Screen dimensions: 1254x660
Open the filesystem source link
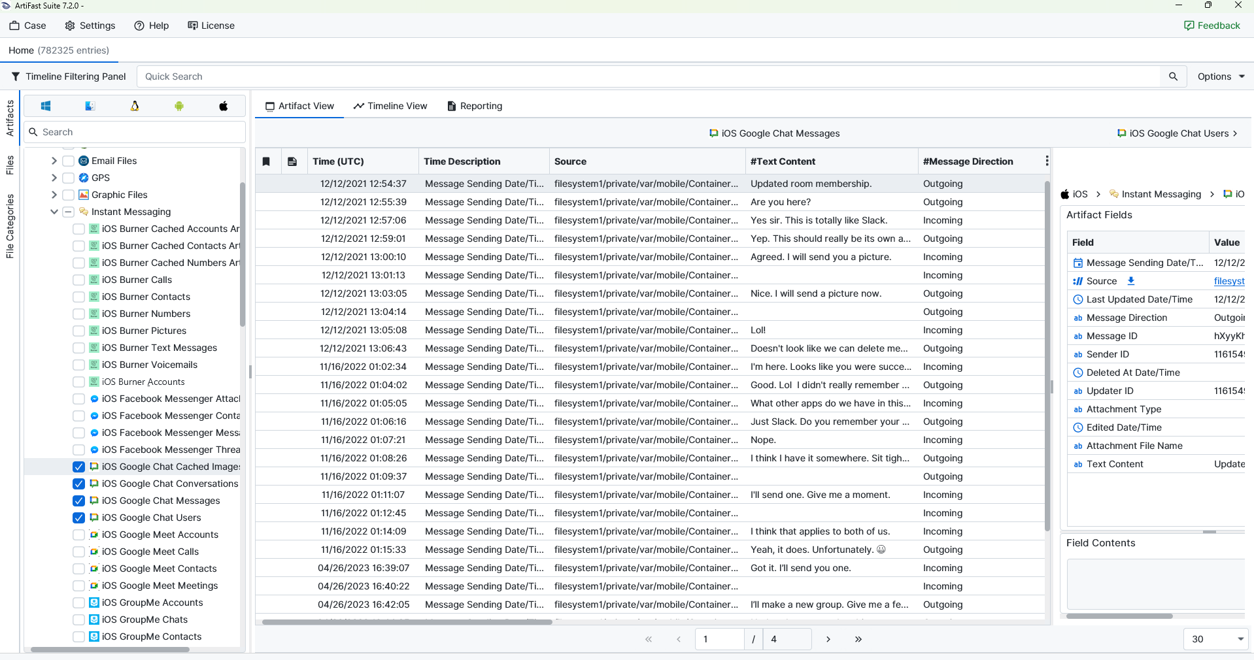(x=1229, y=281)
